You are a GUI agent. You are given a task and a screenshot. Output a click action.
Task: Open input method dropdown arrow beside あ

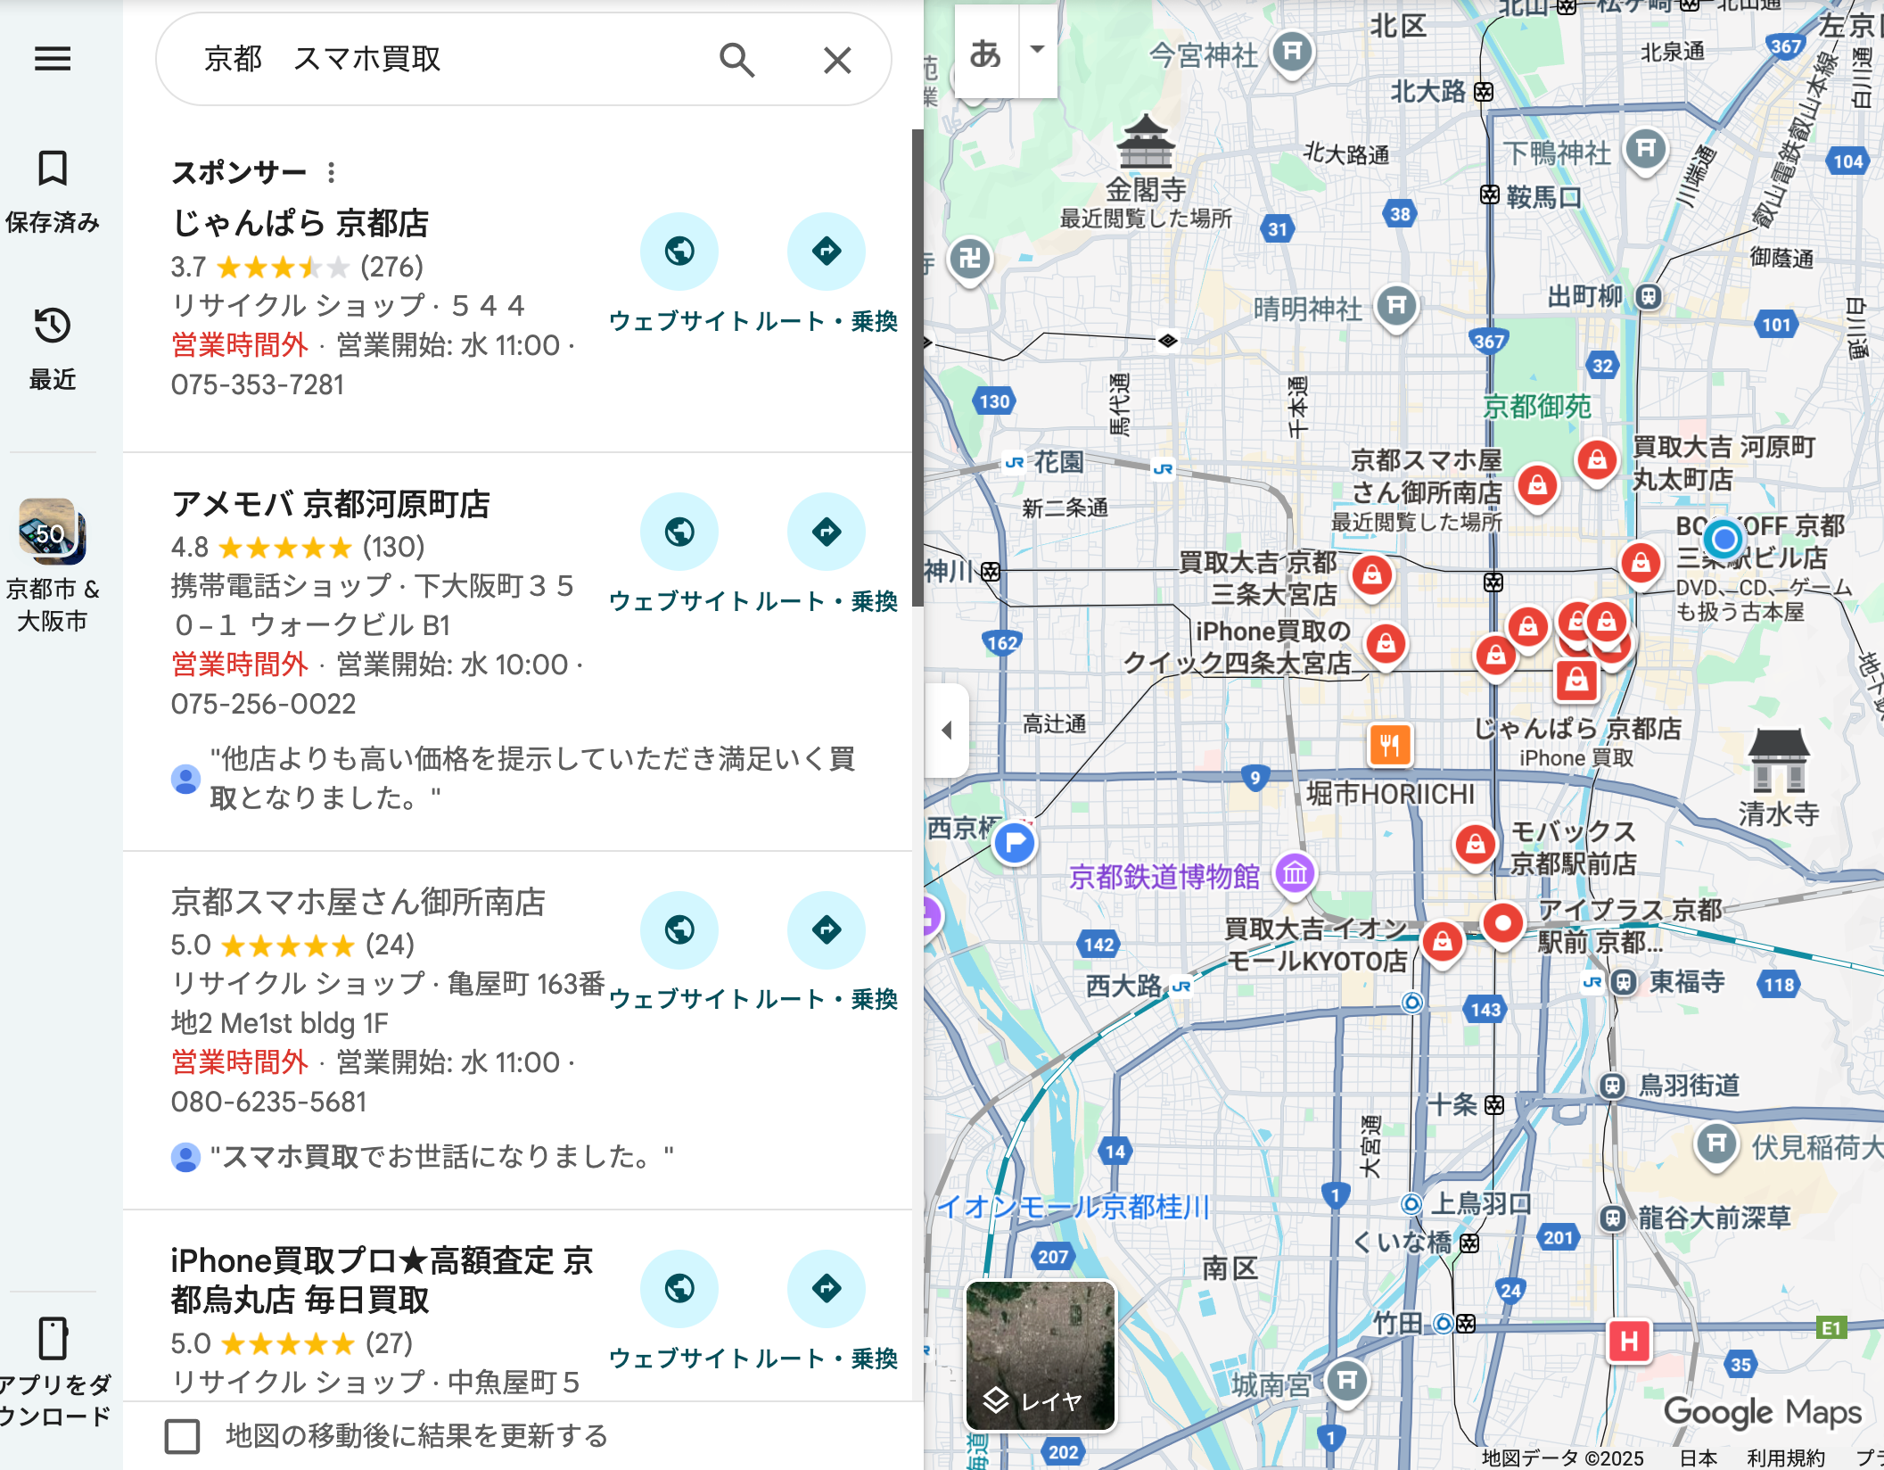[1037, 50]
